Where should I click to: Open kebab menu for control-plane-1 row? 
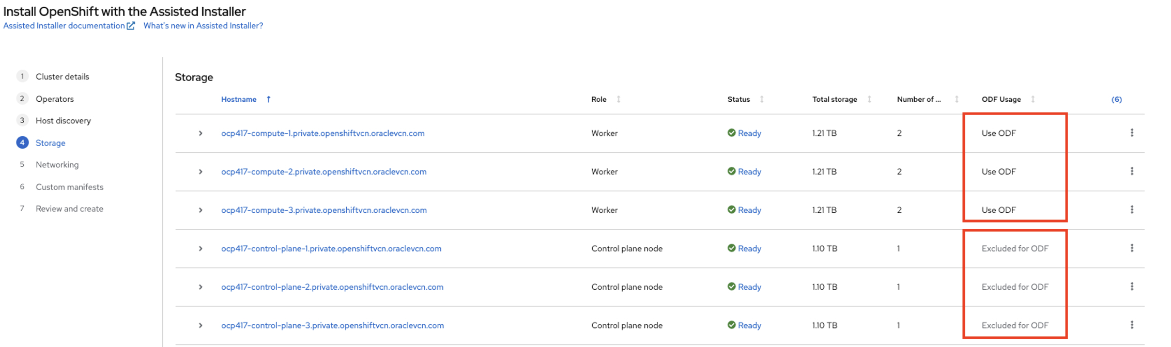coord(1132,248)
